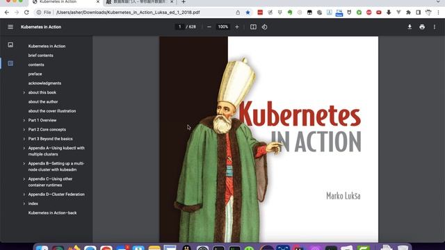This screenshot has width=445, height=250.
Task: Open 'Kubernetes in Action-back' entry
Action: 52,213
